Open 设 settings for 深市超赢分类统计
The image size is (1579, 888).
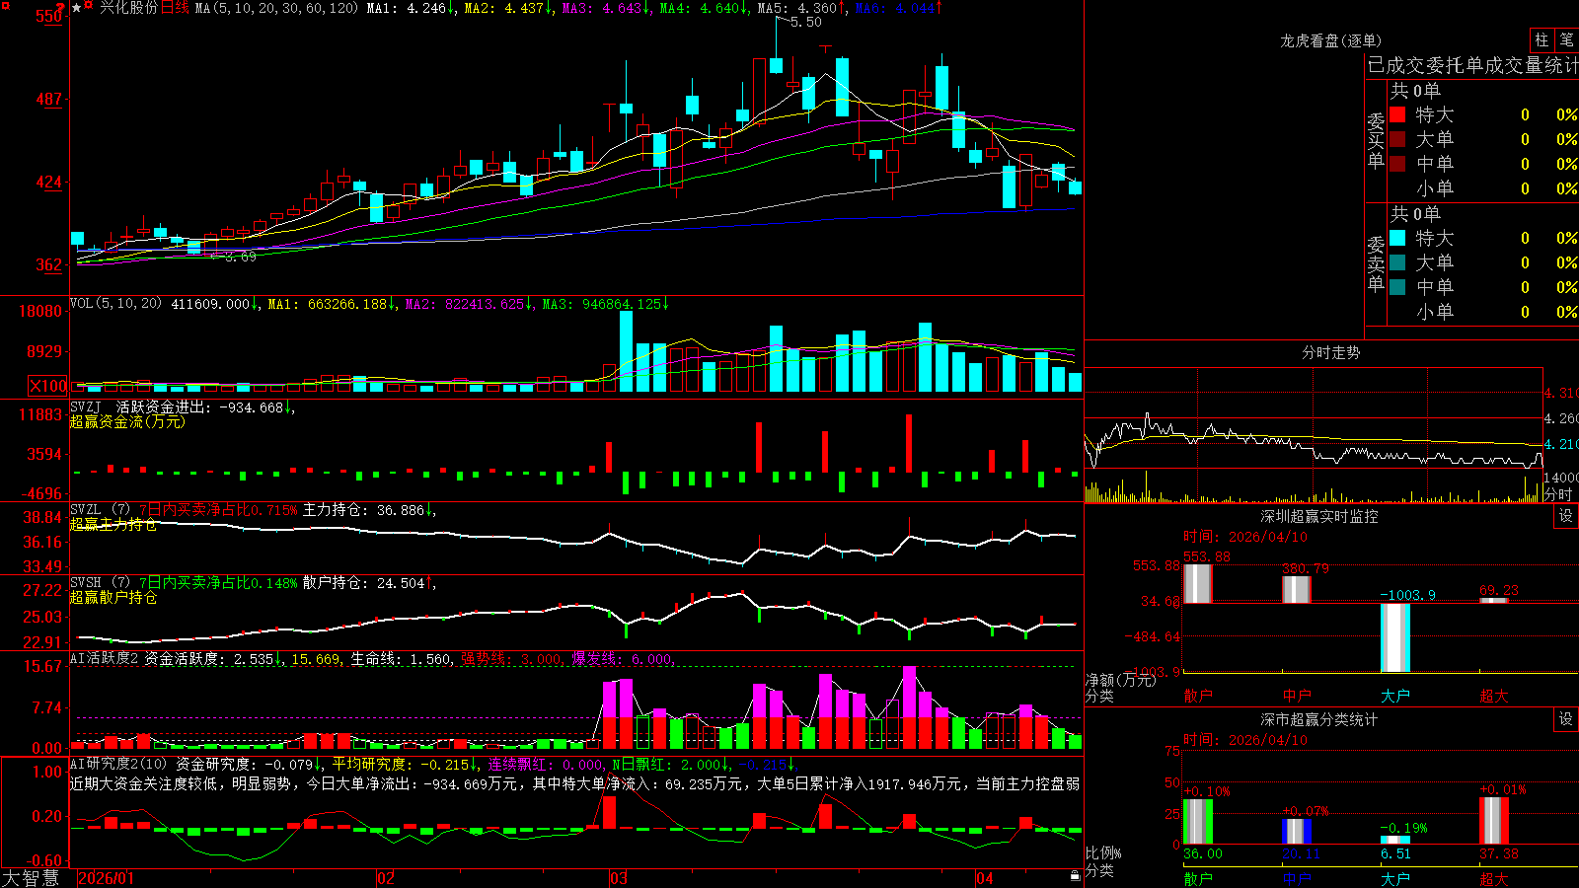(x=1566, y=719)
